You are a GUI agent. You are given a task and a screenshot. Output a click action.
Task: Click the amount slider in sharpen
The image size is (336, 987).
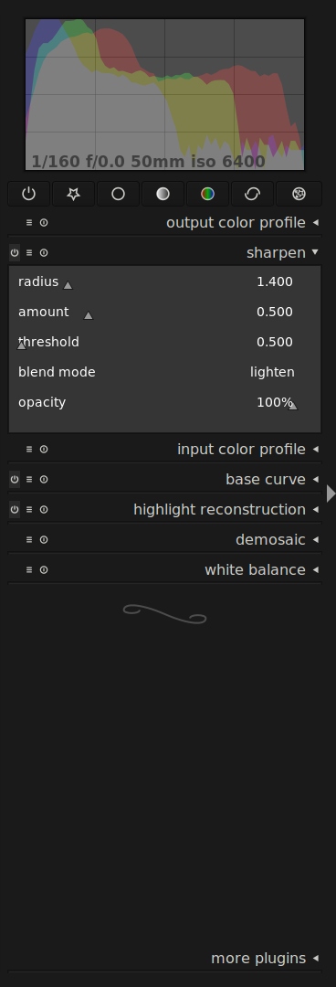(156, 313)
